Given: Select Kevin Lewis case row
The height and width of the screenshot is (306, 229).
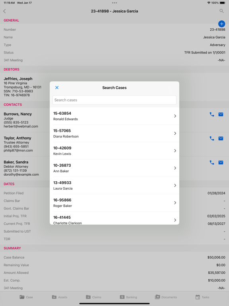Looking at the screenshot, I should [x=114, y=151].
